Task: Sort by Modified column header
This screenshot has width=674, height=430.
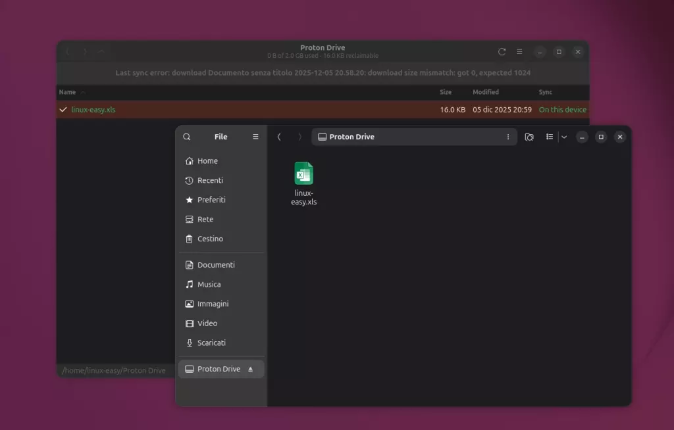Action: (486, 92)
